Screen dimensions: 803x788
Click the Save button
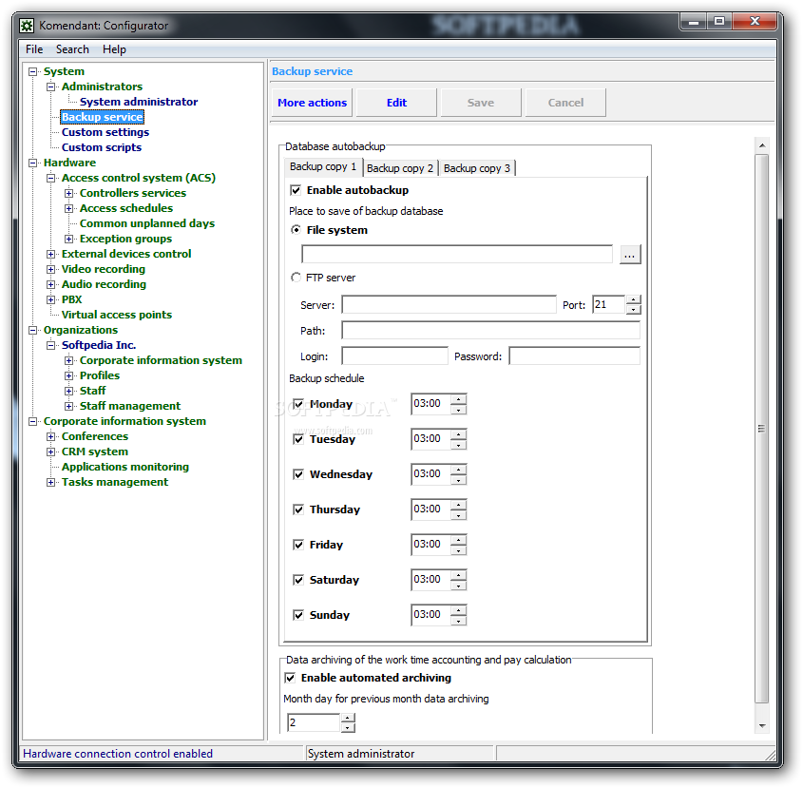click(x=481, y=103)
